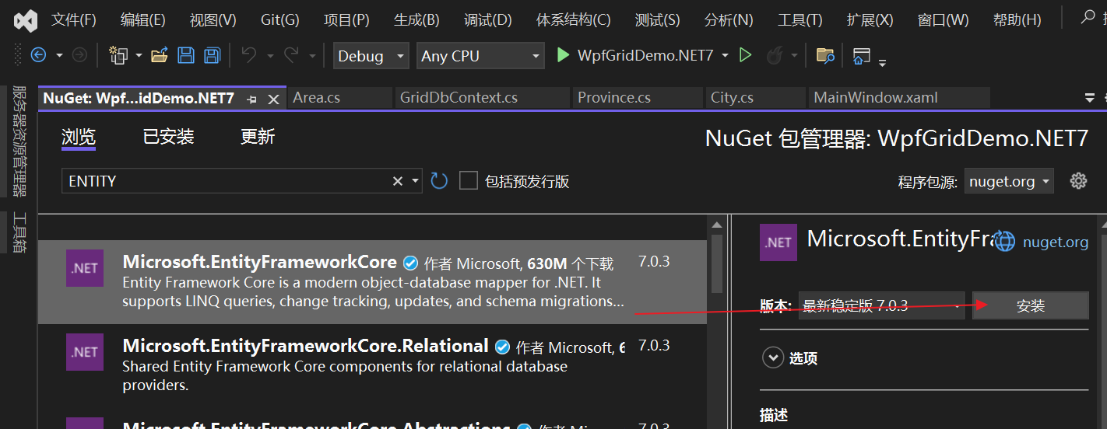Refresh the NuGet package list
The image size is (1107, 429).
click(439, 181)
